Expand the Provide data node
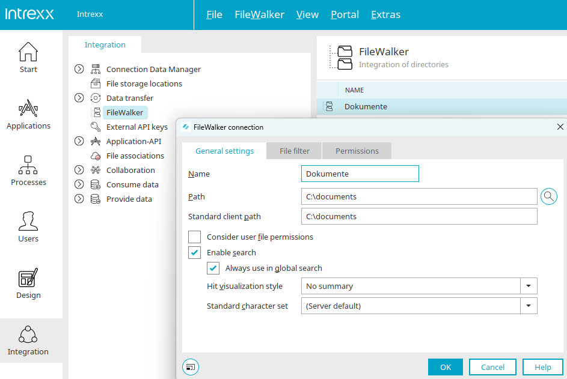567x379 pixels. click(79, 199)
